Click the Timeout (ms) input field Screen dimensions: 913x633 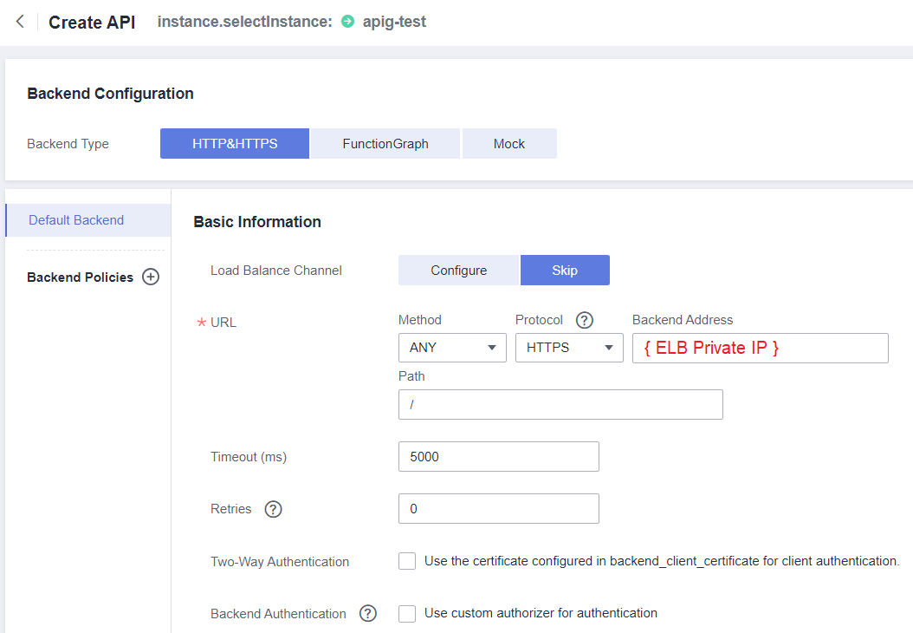click(498, 457)
